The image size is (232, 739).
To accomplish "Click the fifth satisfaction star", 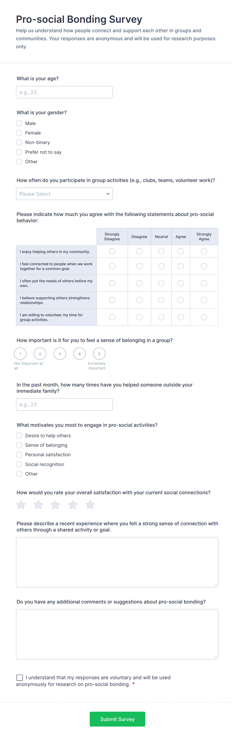I will point(90,504).
